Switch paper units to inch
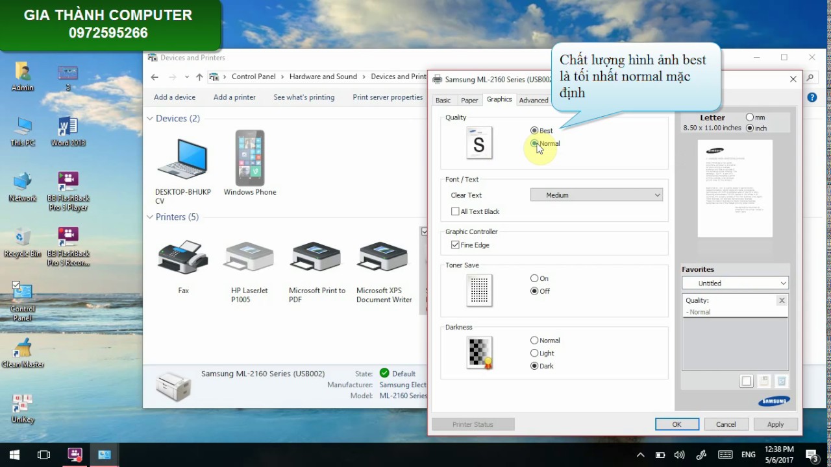 756,128
